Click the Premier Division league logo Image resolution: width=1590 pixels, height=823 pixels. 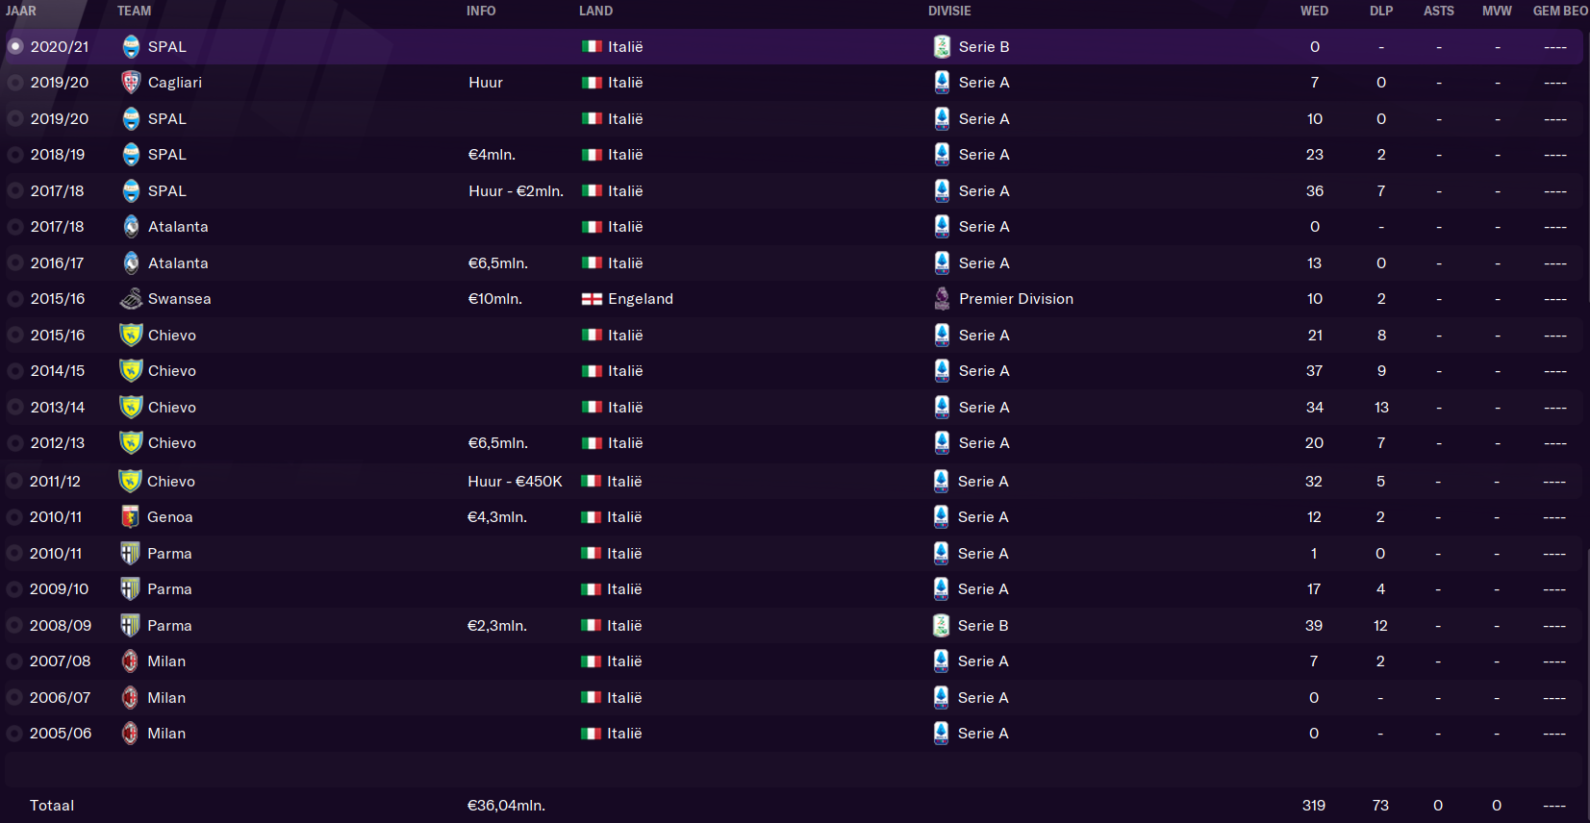point(942,299)
